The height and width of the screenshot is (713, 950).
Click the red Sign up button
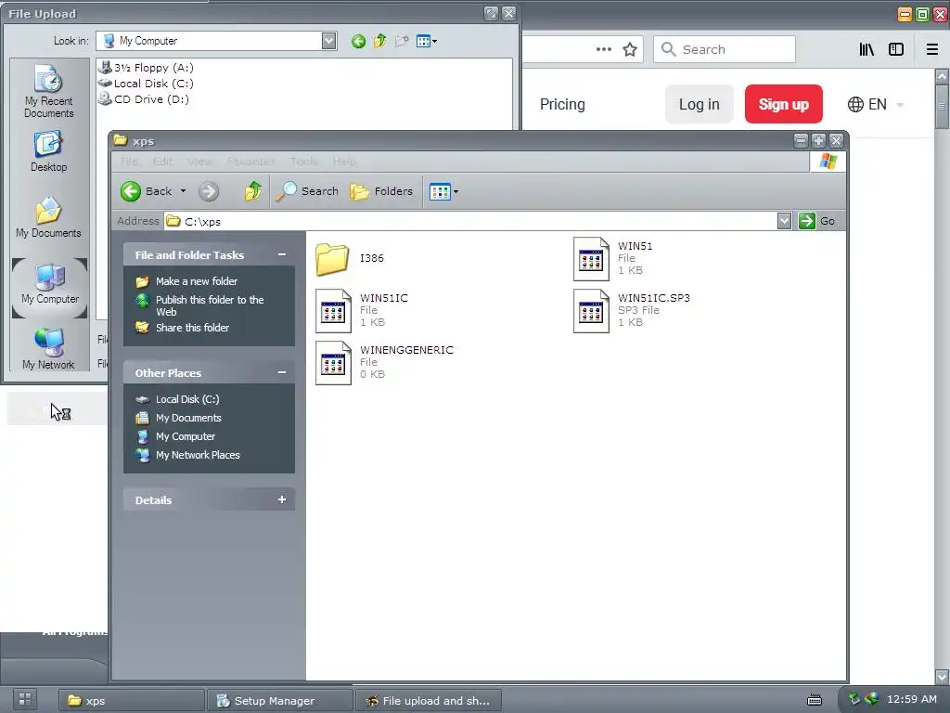point(783,105)
